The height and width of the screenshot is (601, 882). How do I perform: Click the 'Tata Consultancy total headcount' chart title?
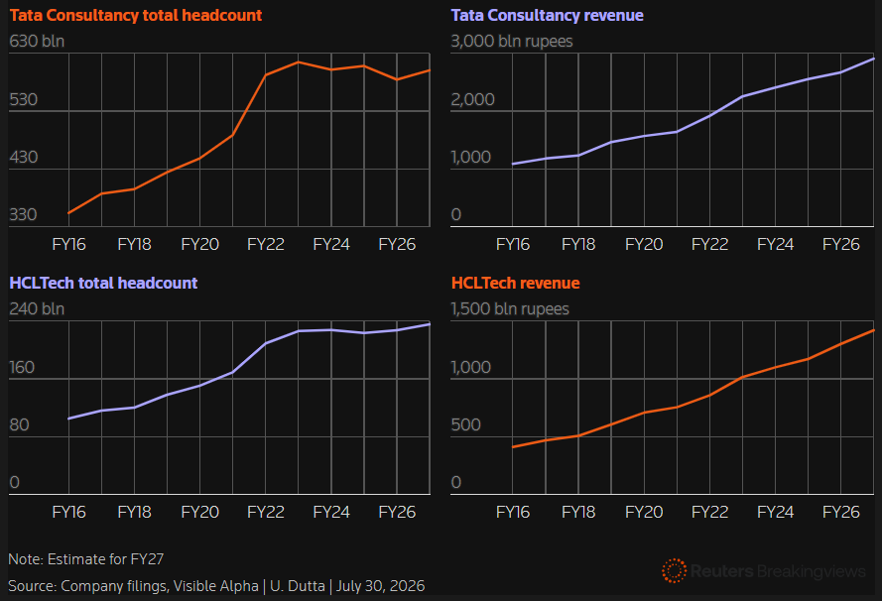coord(136,15)
